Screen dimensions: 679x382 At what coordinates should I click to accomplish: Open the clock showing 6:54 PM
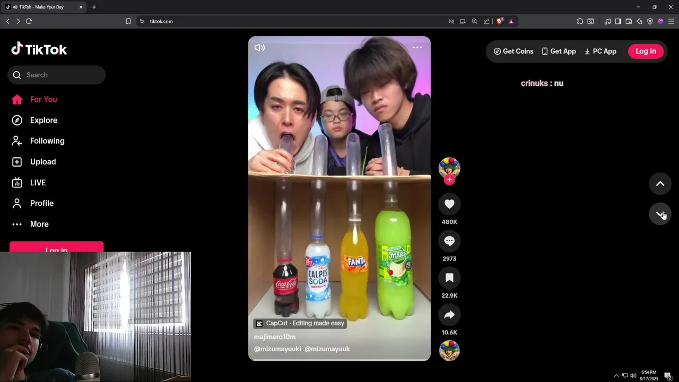click(x=649, y=376)
